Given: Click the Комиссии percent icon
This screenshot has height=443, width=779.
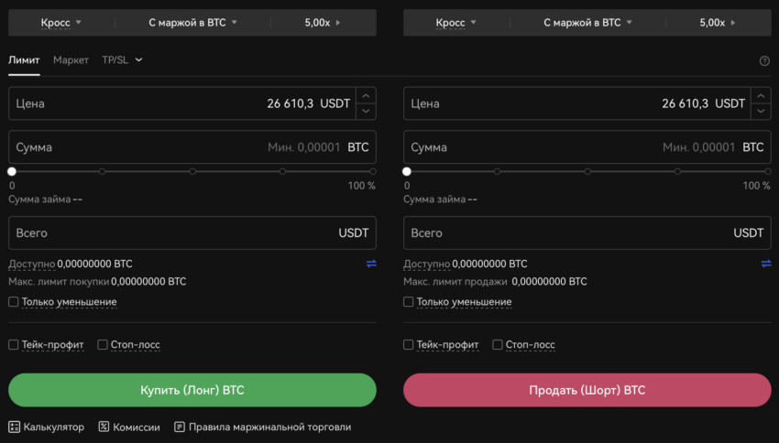Looking at the screenshot, I should coord(104,427).
